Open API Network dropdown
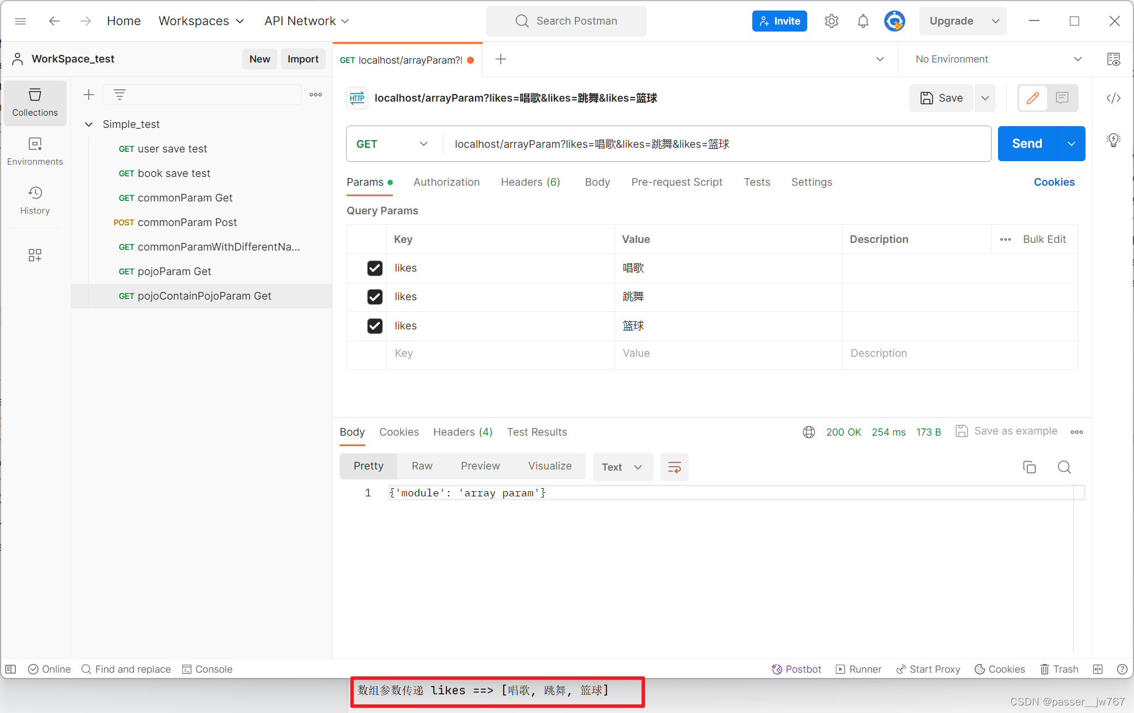Viewport: 1134px width, 713px height. (307, 21)
